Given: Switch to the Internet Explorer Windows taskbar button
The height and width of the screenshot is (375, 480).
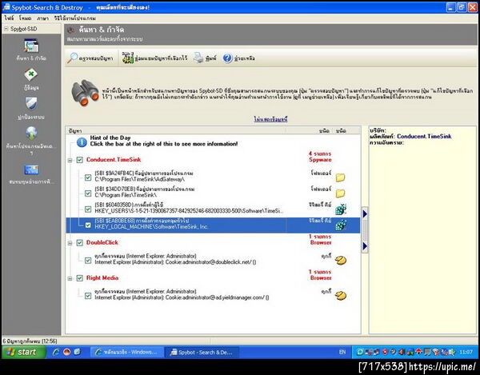Looking at the screenshot, I should (126, 353).
